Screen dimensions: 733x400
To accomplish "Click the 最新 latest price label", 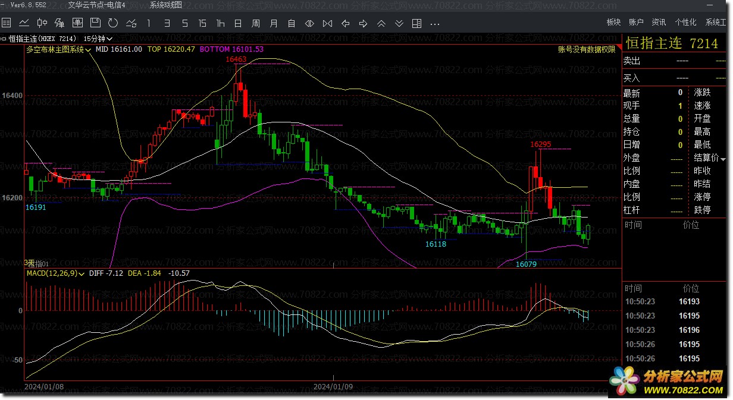I will (x=632, y=93).
